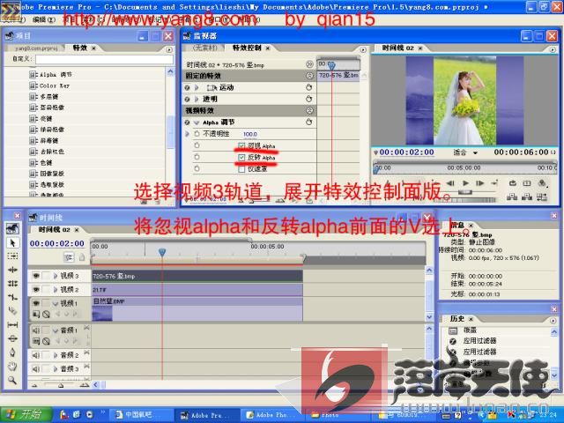Open the Adobe Pho... taskbar button
This screenshot has width=564, height=423.
tap(271, 415)
